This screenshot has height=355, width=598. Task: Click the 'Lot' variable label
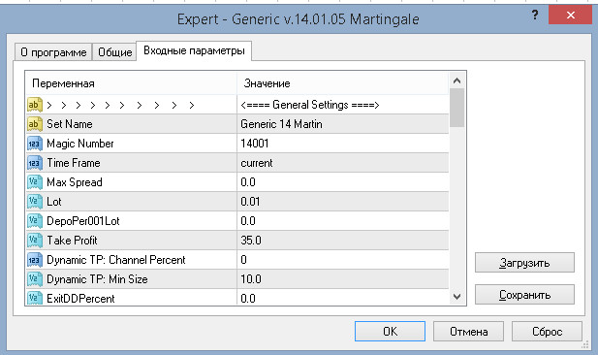[53, 202]
